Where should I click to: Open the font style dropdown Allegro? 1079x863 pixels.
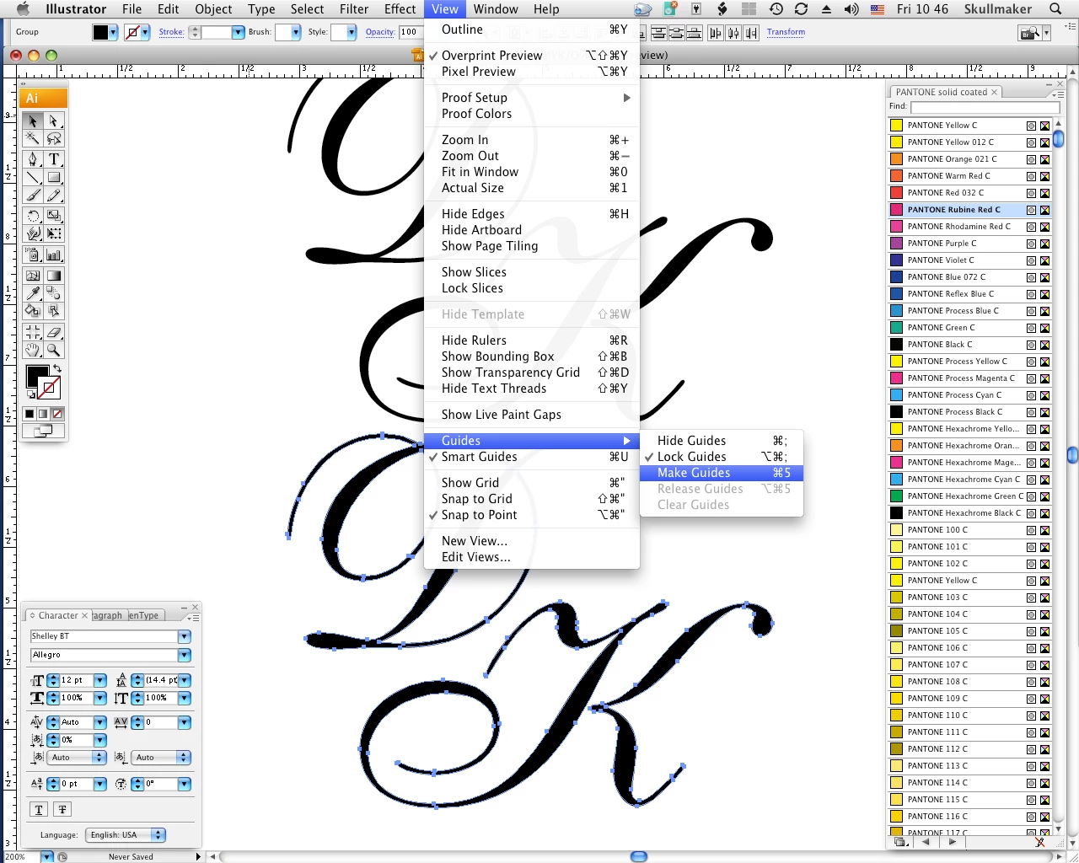pos(185,655)
